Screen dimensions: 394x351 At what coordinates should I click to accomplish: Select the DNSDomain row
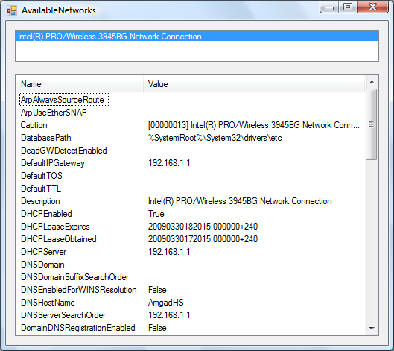tap(42, 265)
